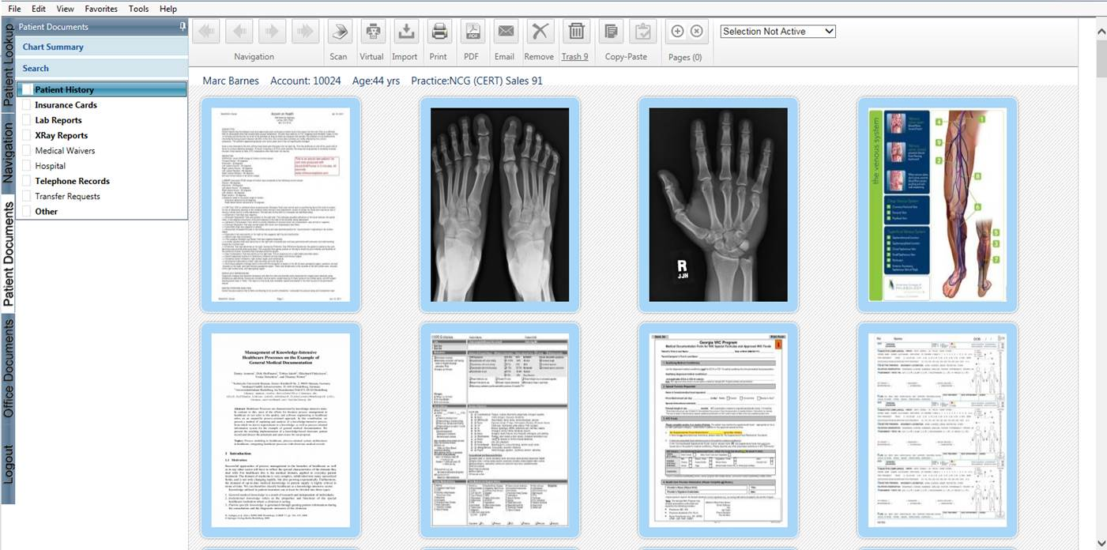Select the Insurance Cards category label
This screenshot has width=1107, height=550.
[x=66, y=105]
